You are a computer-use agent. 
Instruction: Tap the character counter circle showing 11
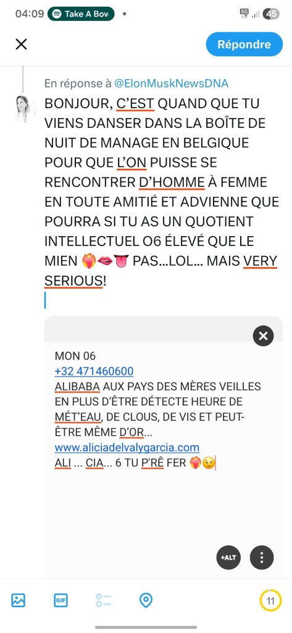(270, 600)
